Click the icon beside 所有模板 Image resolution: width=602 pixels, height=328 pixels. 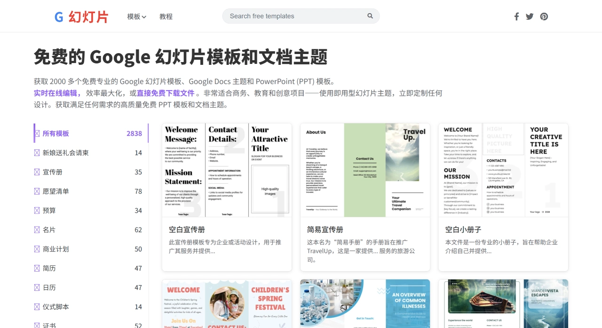click(37, 133)
